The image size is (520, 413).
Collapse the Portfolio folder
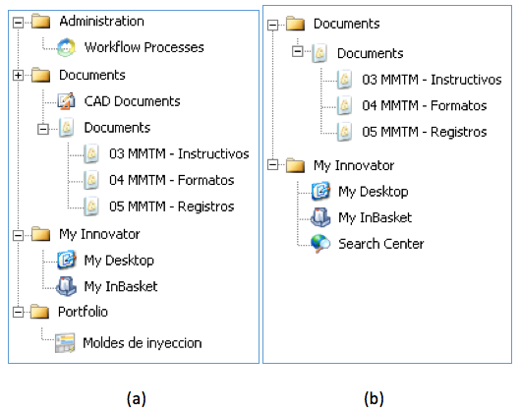tap(19, 312)
